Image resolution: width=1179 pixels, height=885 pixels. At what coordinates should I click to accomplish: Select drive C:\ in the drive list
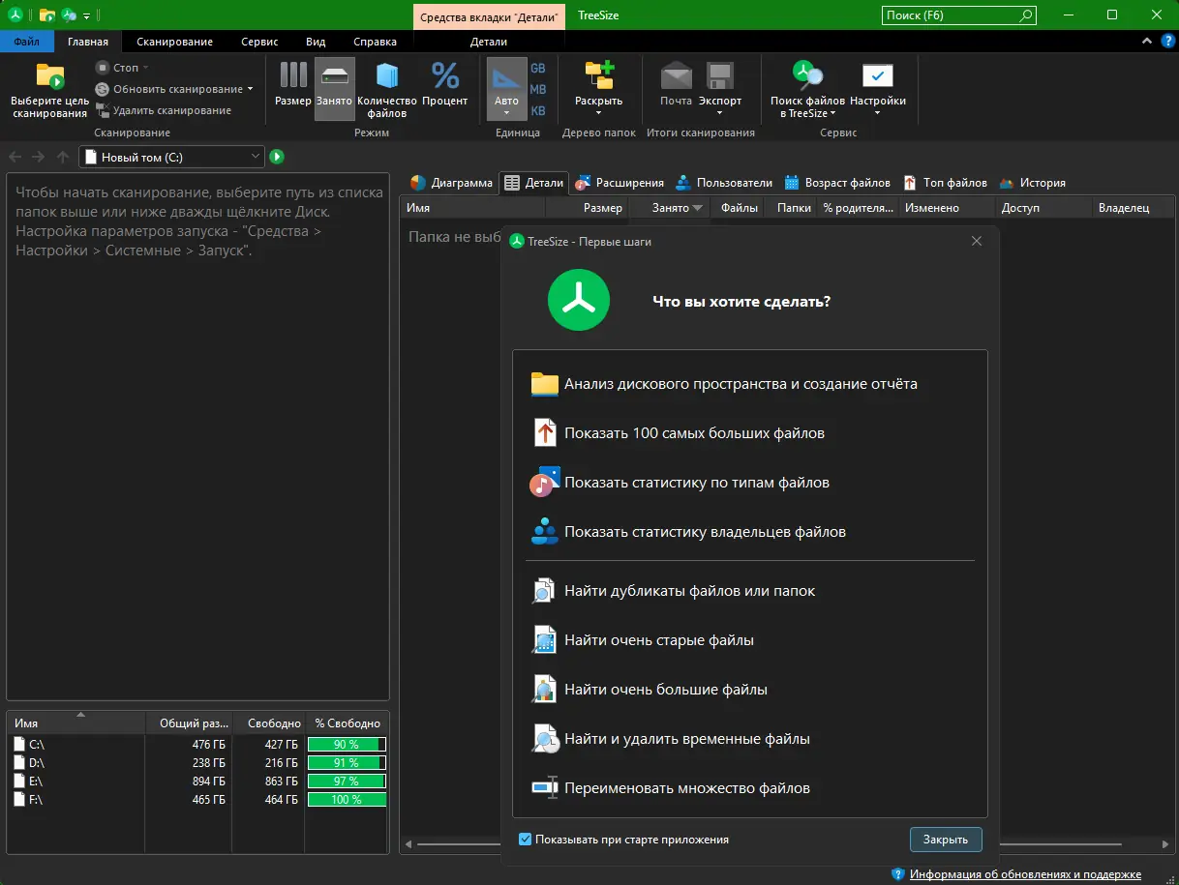pos(197,745)
